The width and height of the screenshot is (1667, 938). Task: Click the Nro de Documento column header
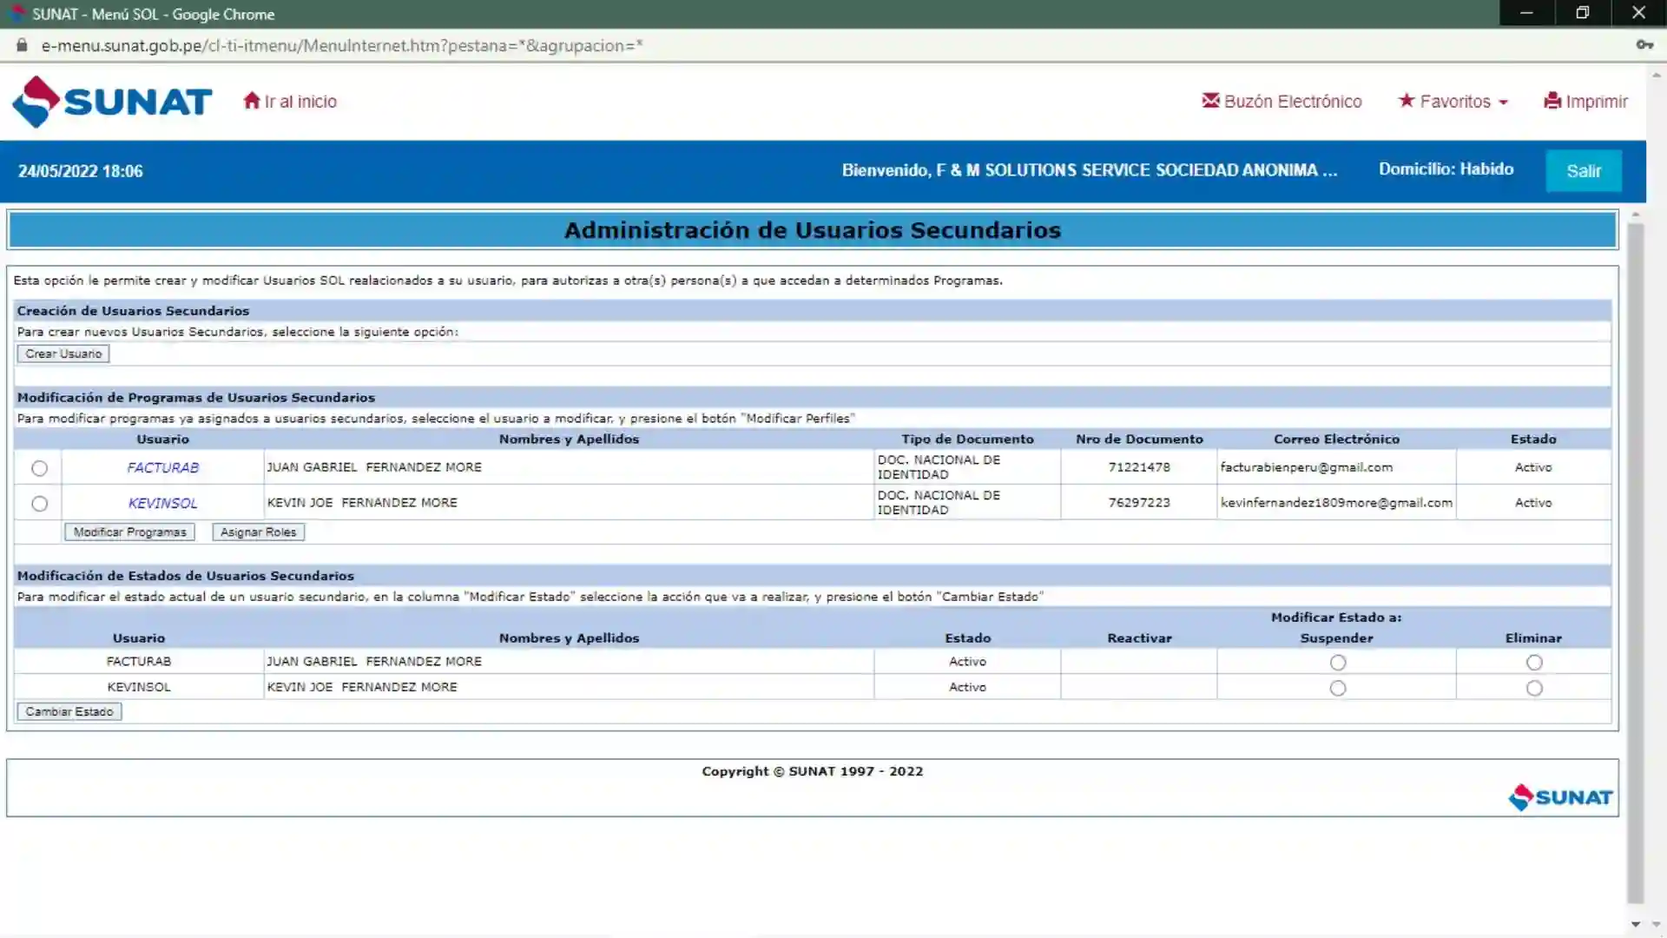[x=1139, y=439]
